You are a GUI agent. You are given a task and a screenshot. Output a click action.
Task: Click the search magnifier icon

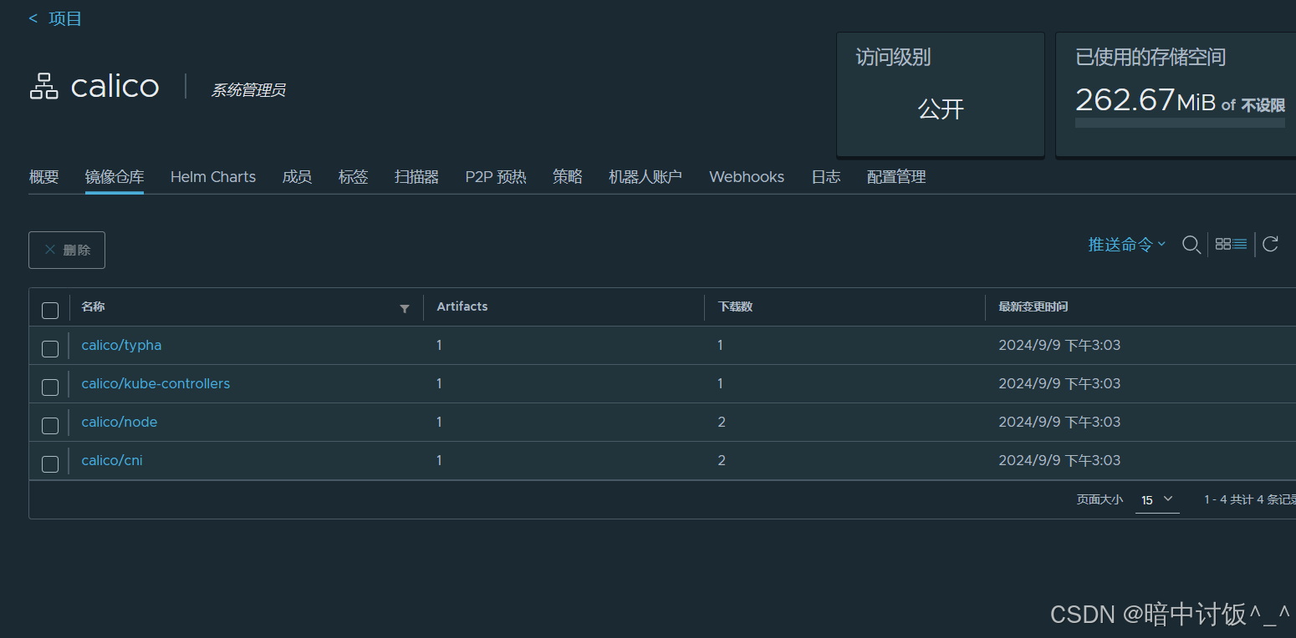pyautogui.click(x=1191, y=245)
